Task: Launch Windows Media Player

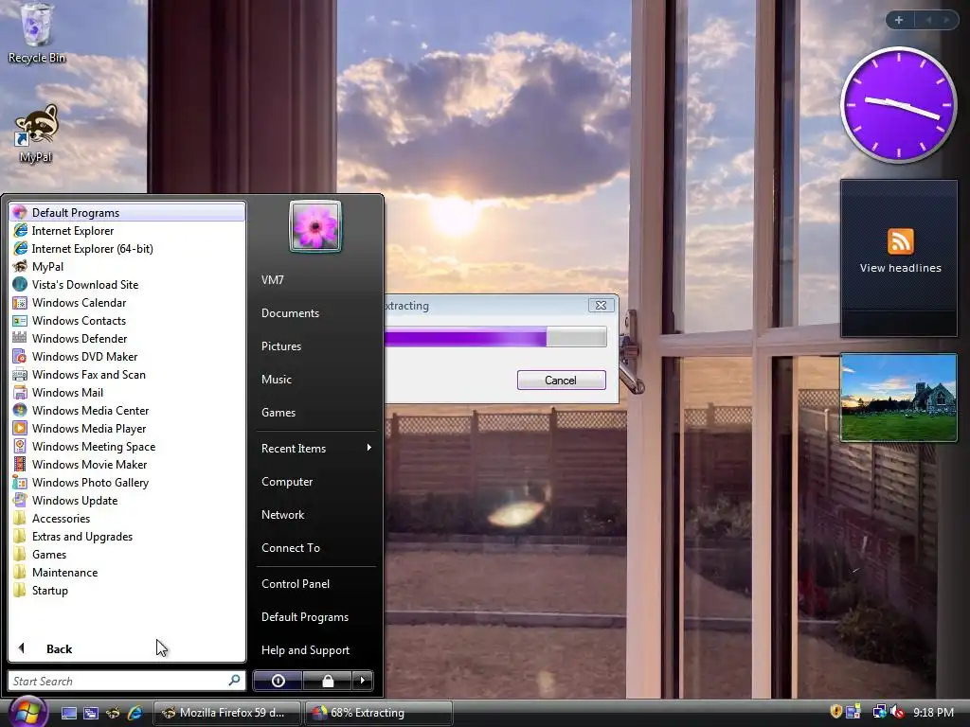Action: tap(127, 428)
